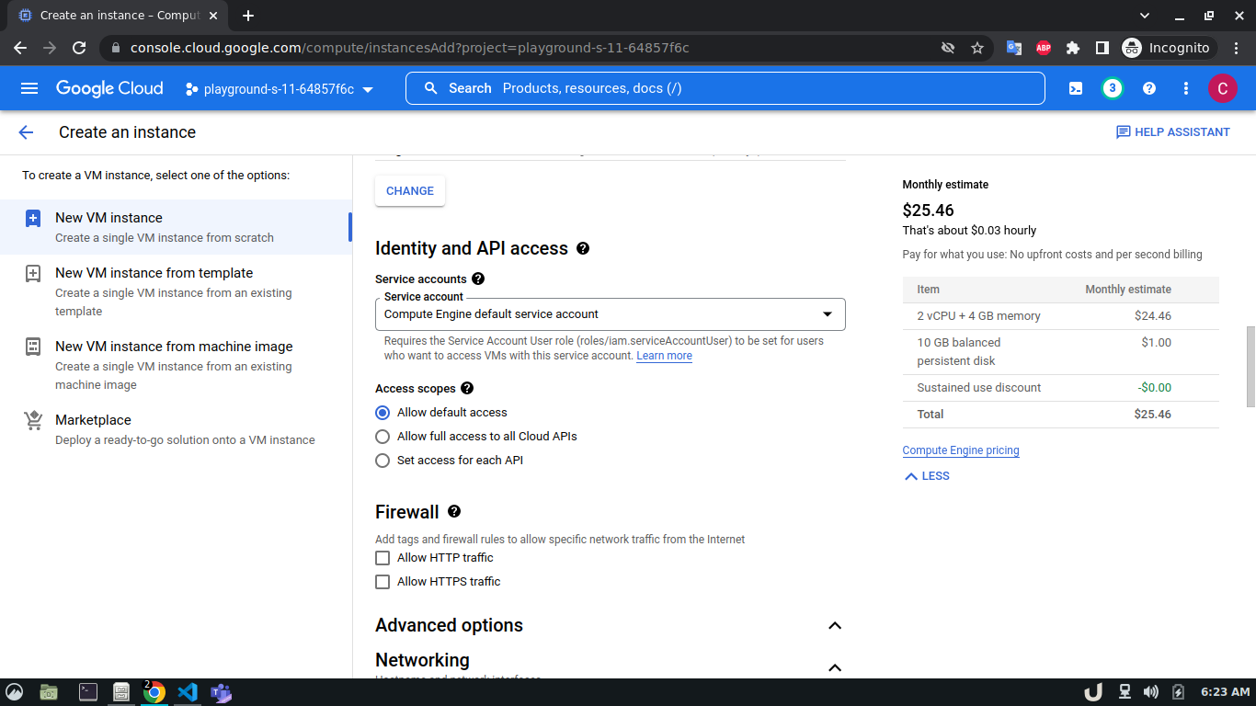The image size is (1256, 706).
Task: Activate Cloud Shell terminal icon
Action: tap(1076, 88)
